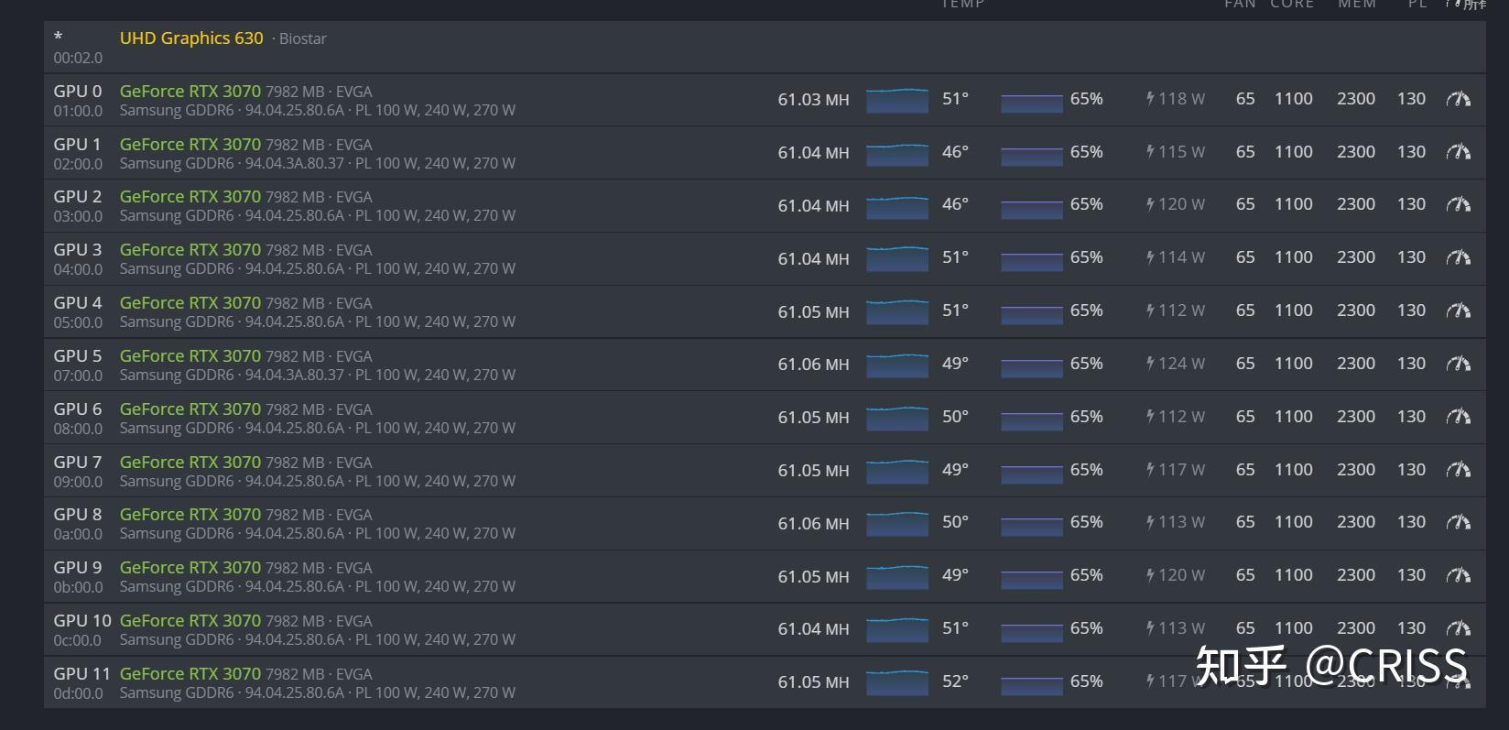
Task: Click GPU 5 overclock speedometer icon
Action: point(1458,364)
